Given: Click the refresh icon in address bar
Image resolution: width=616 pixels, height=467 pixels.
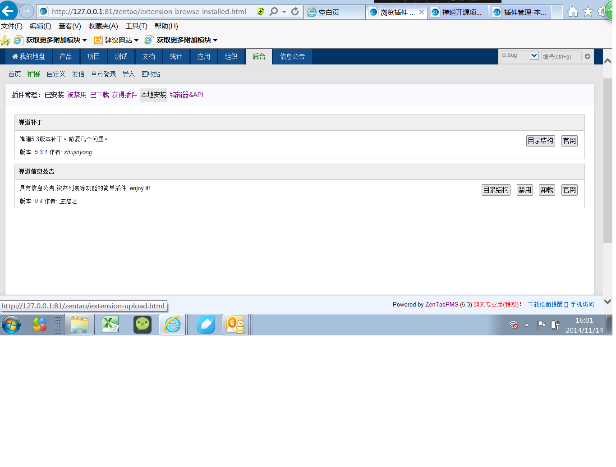Looking at the screenshot, I should point(295,11).
